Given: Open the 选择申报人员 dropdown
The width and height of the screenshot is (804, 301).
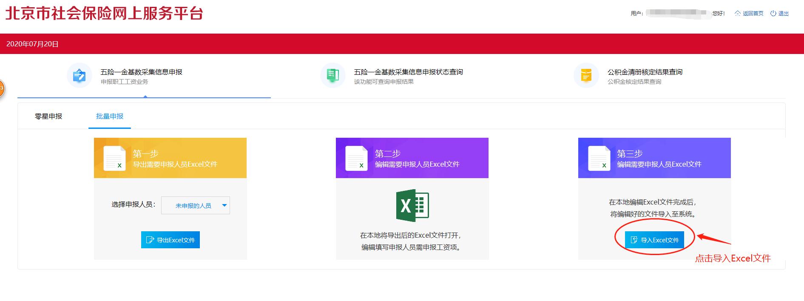Looking at the screenshot, I should coord(196,205).
